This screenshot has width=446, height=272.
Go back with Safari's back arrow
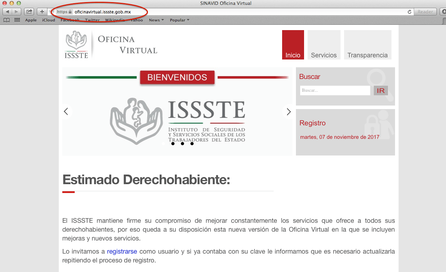[x=7, y=12]
